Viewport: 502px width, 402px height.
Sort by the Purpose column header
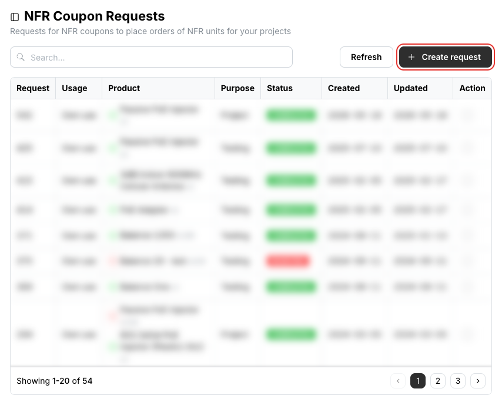[x=237, y=88]
